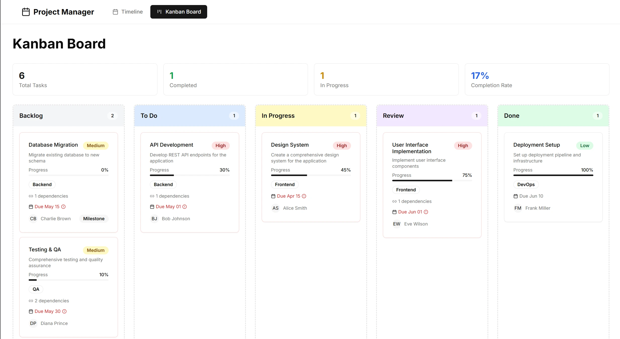Switch to the Timeline tab
The image size is (620, 339).
tap(128, 12)
